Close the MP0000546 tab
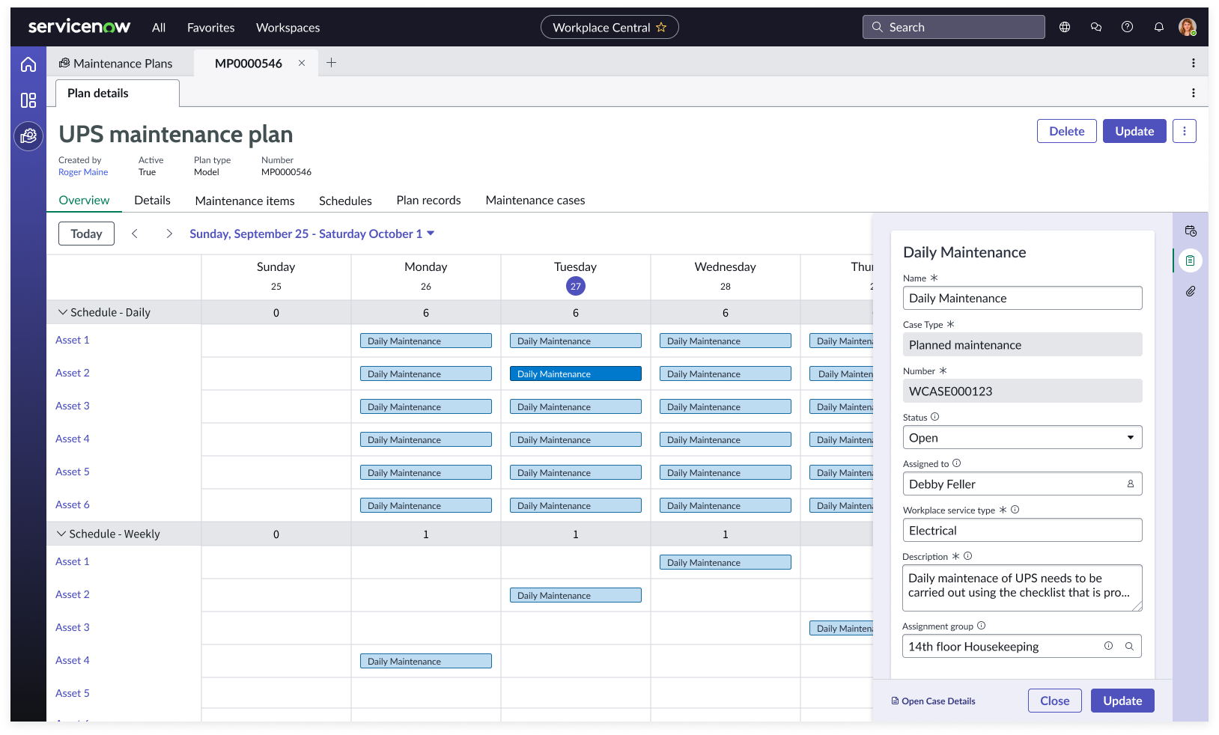Image resolution: width=1219 pixels, height=735 pixels. (302, 63)
